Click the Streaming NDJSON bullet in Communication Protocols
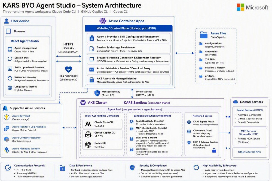The image size is (272, 181). (x=26, y=173)
